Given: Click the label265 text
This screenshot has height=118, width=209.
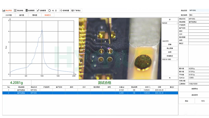Looking at the screenshot, I should [x=165, y=41].
